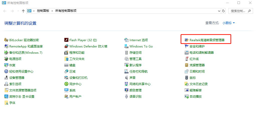Image resolution: width=256 pixels, height=115 pixels.
Task: Open the BitLocker 驱动器加密 icon
Action: click(6, 40)
